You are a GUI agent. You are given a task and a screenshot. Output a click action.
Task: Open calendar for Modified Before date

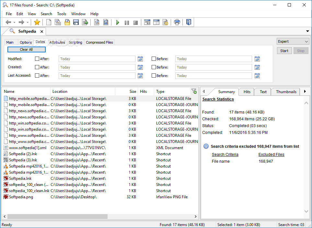[x=257, y=59]
